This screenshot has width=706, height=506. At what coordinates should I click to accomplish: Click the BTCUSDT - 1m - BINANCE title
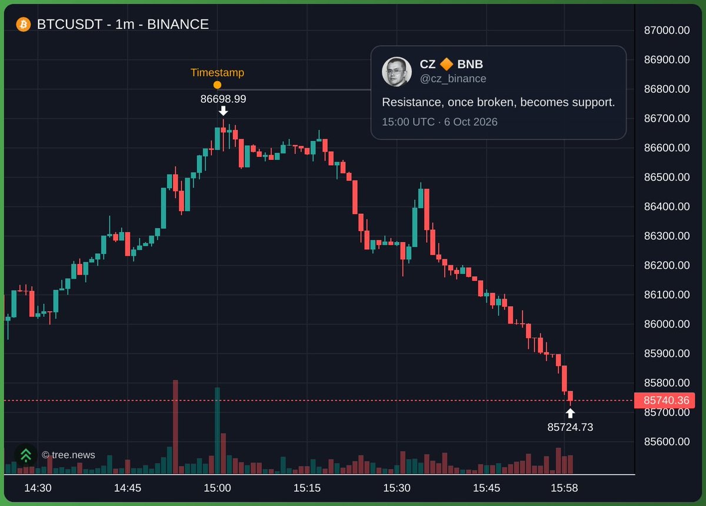[123, 25]
